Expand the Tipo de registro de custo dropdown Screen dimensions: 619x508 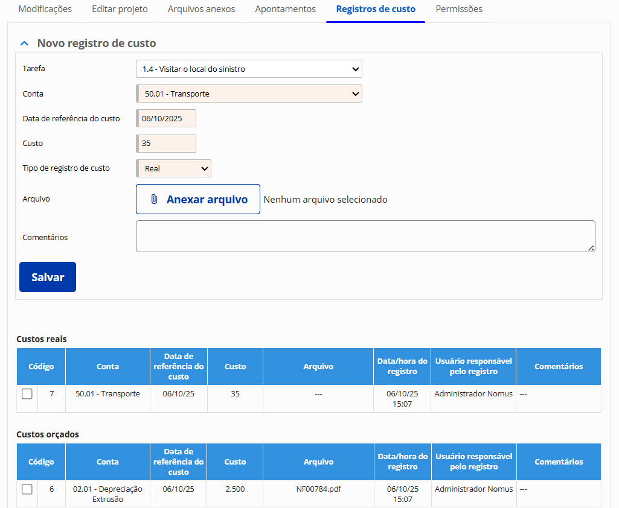[174, 169]
